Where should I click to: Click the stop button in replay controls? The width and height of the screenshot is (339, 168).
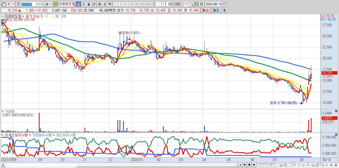pos(249,165)
